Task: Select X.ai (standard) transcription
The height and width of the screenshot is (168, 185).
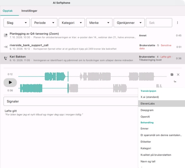Action: pos(162,97)
